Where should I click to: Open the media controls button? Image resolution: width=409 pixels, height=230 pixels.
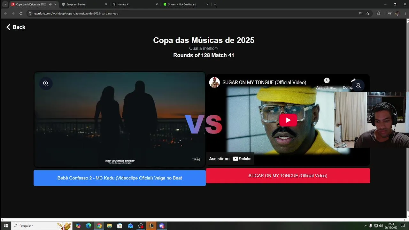point(390,13)
